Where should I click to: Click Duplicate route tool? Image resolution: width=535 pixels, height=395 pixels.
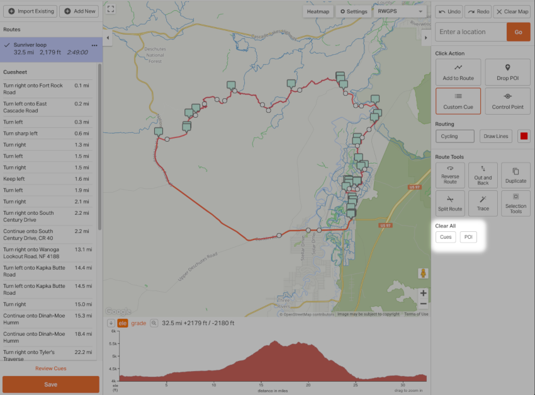[x=515, y=175]
